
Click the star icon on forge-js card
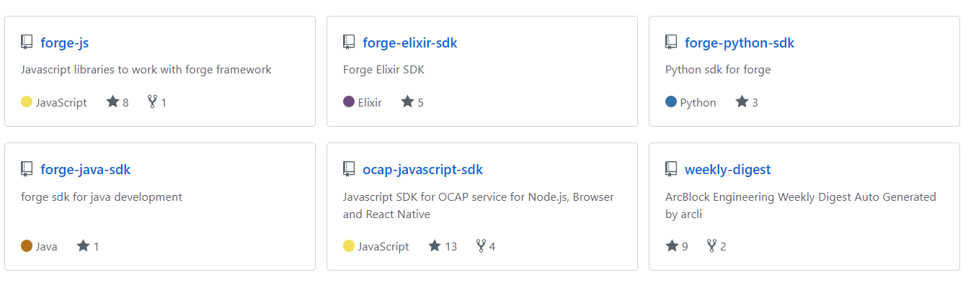[x=112, y=101]
